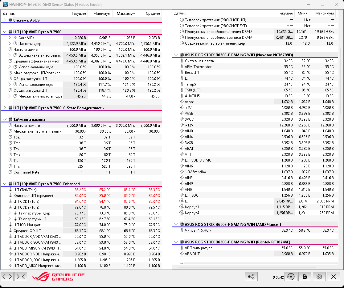Click right pane Максимум column header

(x=324, y=13)
